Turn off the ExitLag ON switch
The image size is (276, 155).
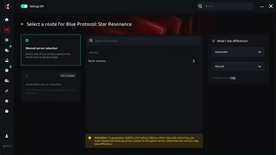24,6
